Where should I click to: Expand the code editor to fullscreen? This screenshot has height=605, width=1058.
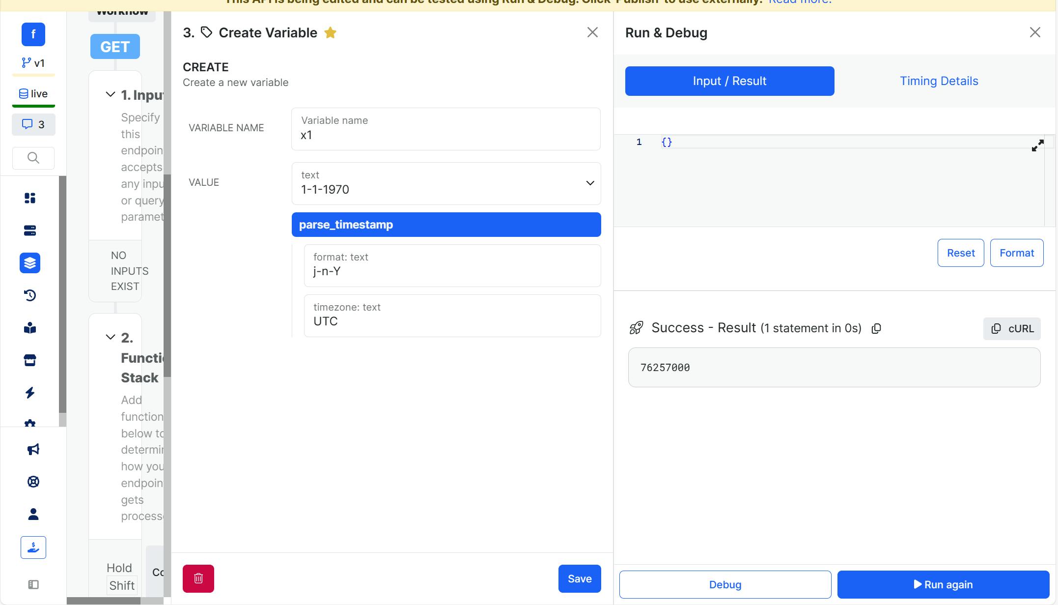(1037, 145)
